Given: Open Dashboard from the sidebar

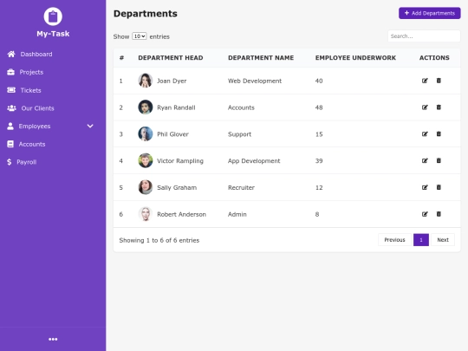Looking at the screenshot, I should (36, 54).
